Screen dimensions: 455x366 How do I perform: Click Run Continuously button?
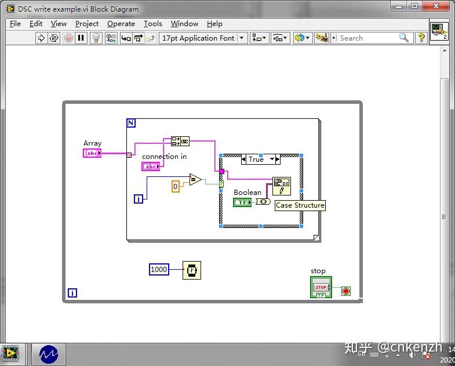(x=54, y=38)
